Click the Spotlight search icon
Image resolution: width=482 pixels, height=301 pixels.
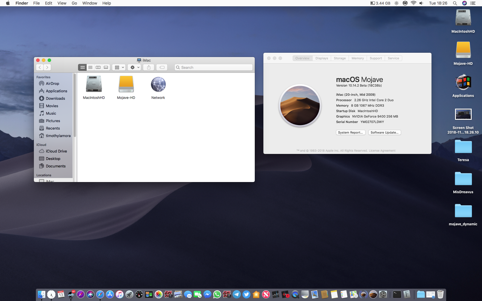coord(455,3)
